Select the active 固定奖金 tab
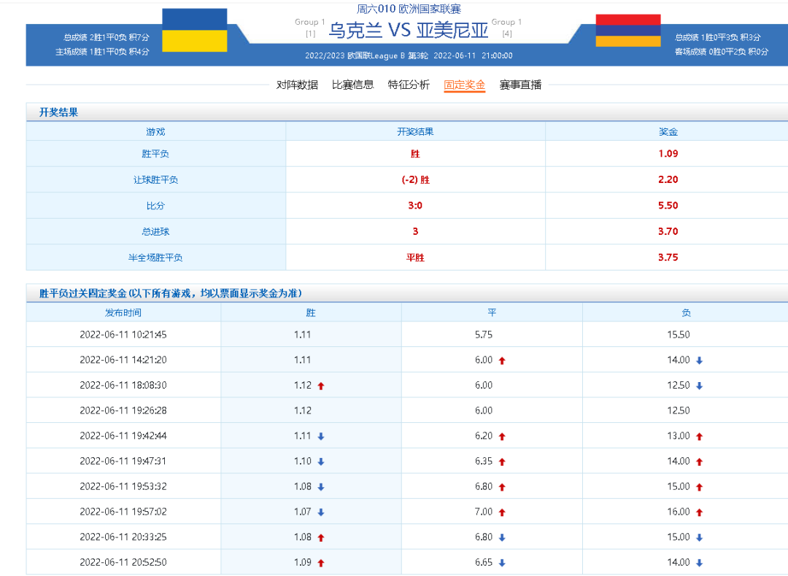 pyautogui.click(x=465, y=85)
